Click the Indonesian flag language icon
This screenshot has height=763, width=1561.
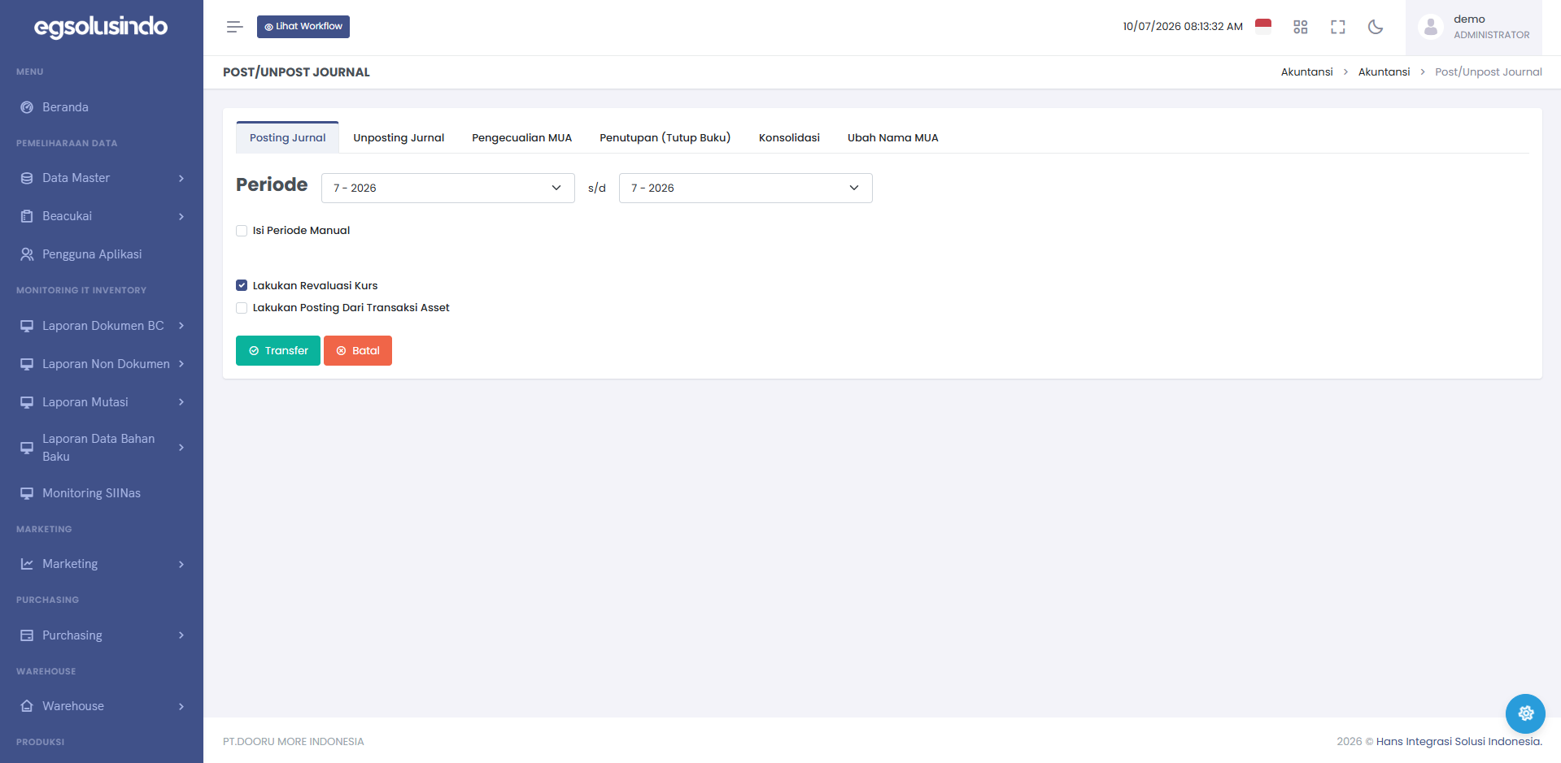coord(1263,26)
